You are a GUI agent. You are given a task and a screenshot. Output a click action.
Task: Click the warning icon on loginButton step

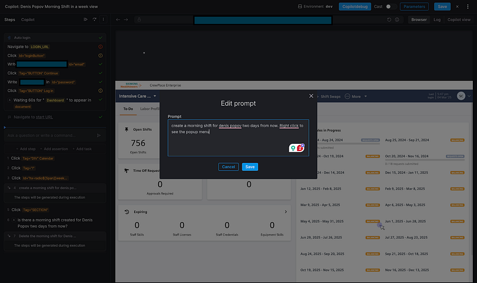100,56
